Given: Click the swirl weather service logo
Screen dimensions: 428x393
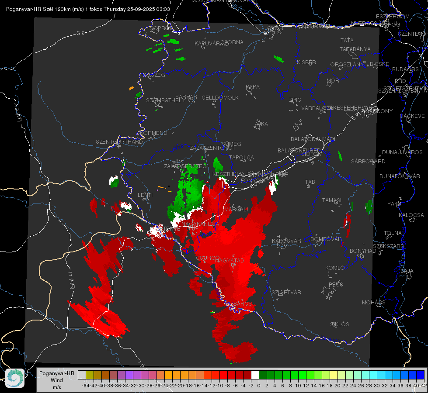Looking at the screenshot, I should 15,378.
